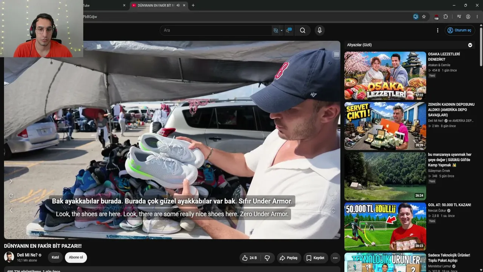Viewport: 483px width, 272px height.
Task: Open the Nevzat Özkur channel name
Action: (437, 210)
